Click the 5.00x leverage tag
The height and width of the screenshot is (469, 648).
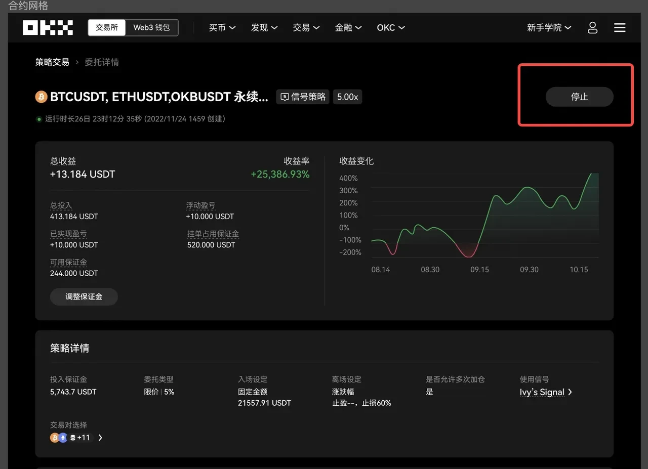click(347, 97)
